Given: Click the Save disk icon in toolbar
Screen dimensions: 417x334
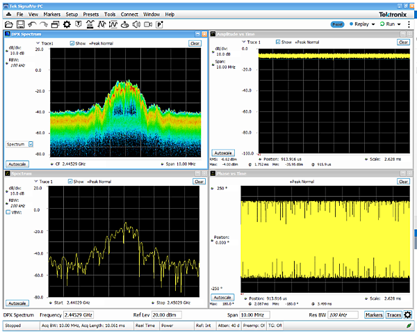Looking at the screenshot, I should point(20,24).
